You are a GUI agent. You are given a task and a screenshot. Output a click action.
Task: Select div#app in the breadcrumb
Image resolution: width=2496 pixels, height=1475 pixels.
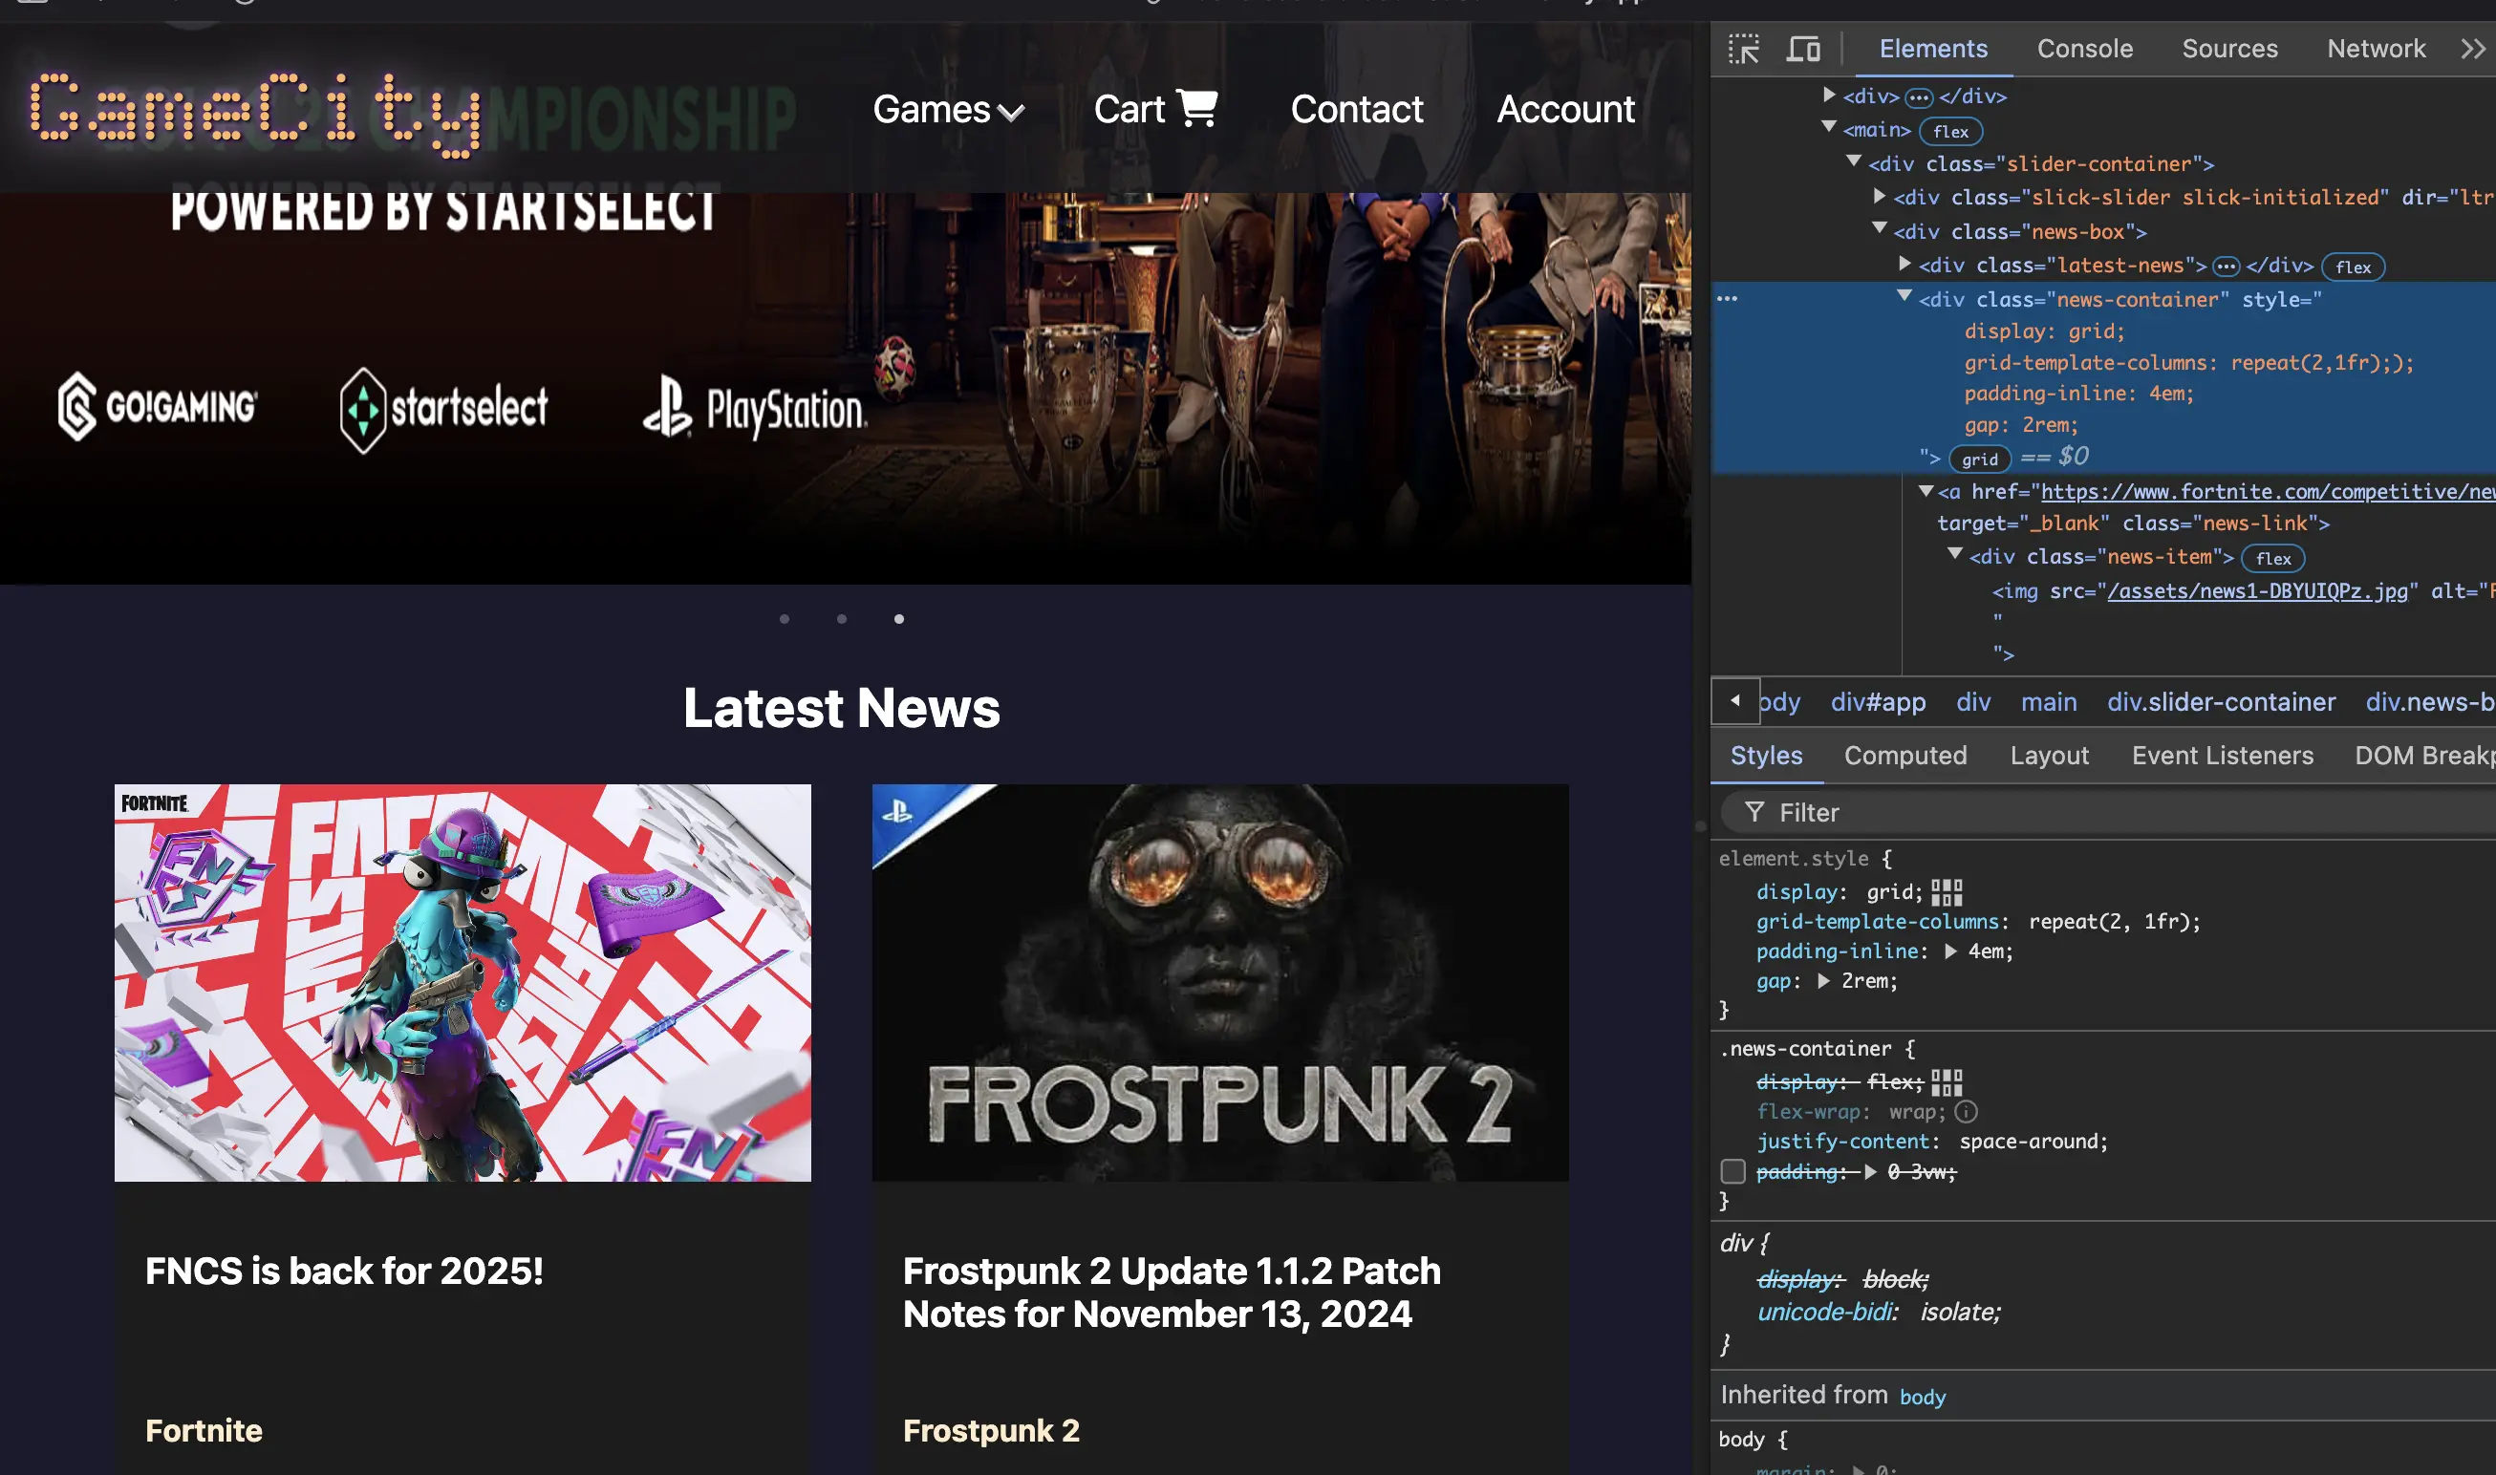coord(1878,702)
